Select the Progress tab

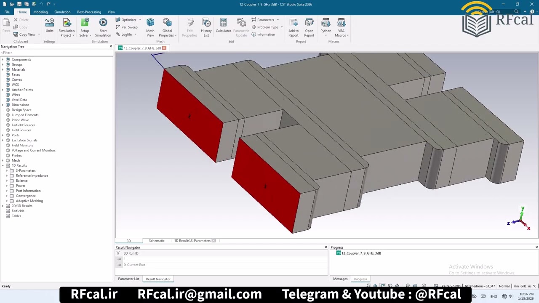click(x=360, y=279)
